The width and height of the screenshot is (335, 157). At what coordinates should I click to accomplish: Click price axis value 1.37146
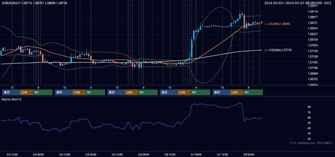[312, 68]
